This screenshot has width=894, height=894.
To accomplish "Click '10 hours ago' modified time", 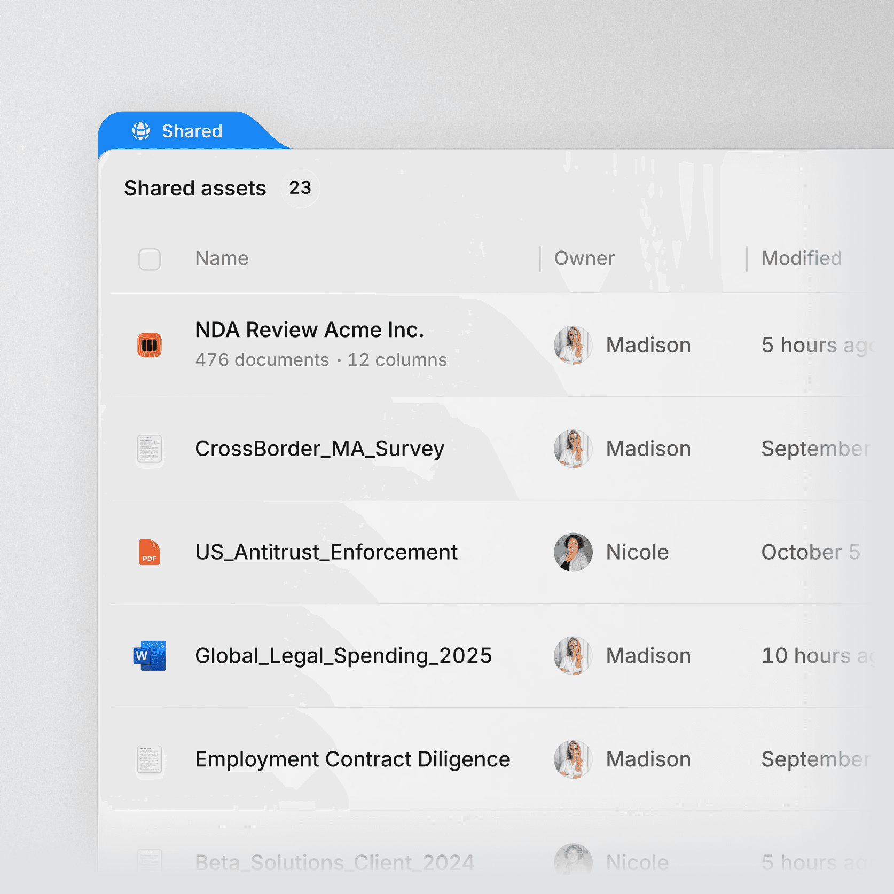I will point(818,656).
